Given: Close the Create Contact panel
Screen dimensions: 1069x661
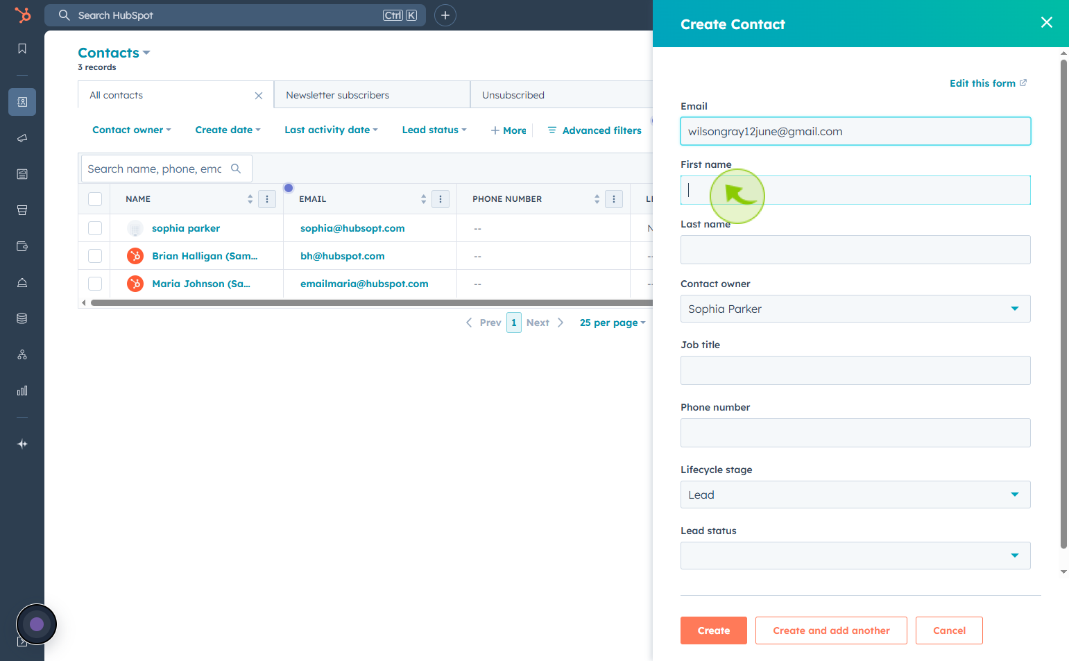Looking at the screenshot, I should point(1047,23).
